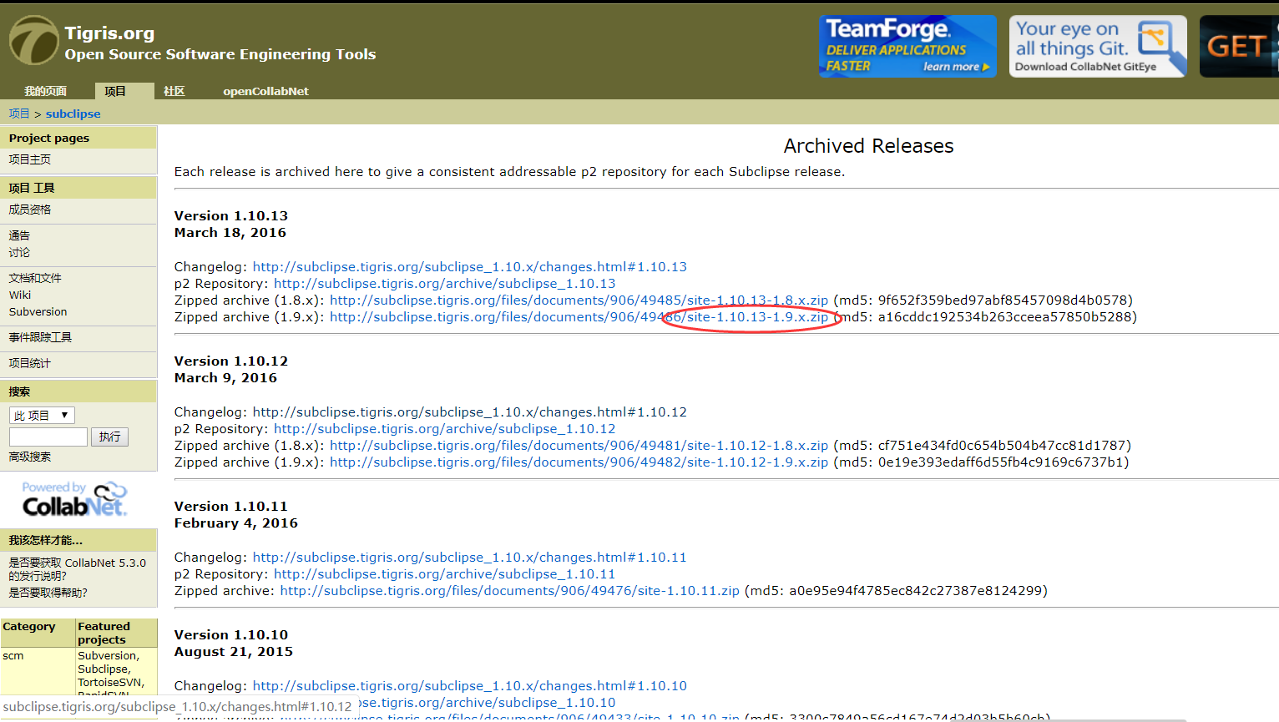Open the Version 1.10.11 changelog link
This screenshot has width=1279, height=722.
coord(470,558)
